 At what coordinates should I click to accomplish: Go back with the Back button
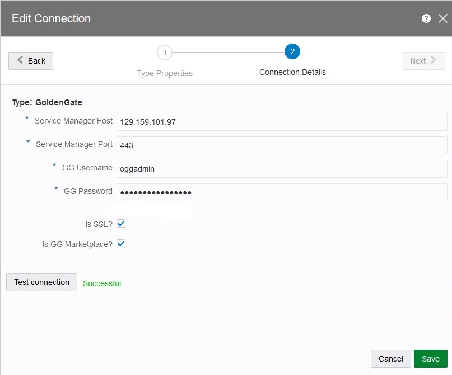pos(31,61)
